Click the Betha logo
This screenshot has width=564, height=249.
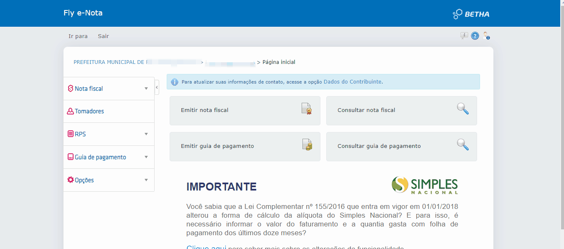[x=471, y=13]
